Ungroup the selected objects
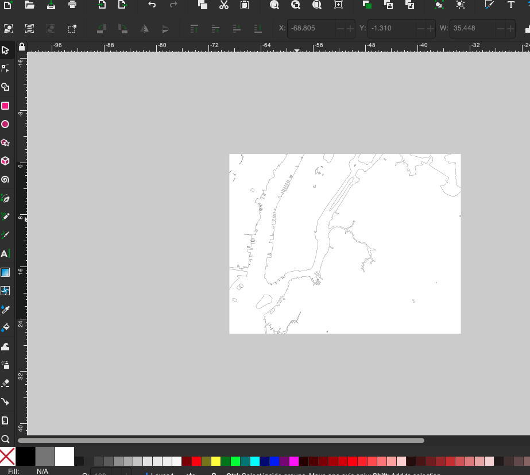530x475 pixels. pos(460,5)
